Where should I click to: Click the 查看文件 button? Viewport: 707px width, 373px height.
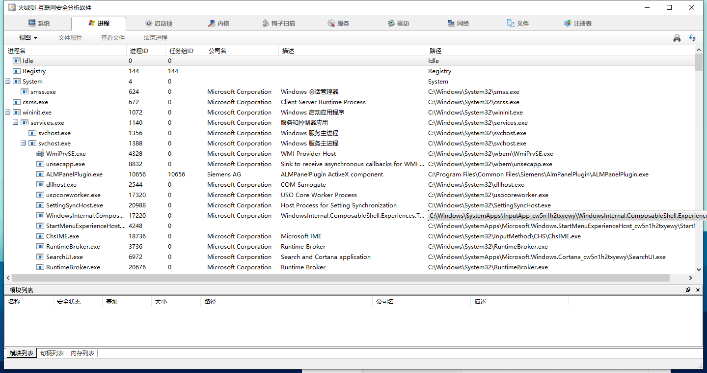click(113, 38)
